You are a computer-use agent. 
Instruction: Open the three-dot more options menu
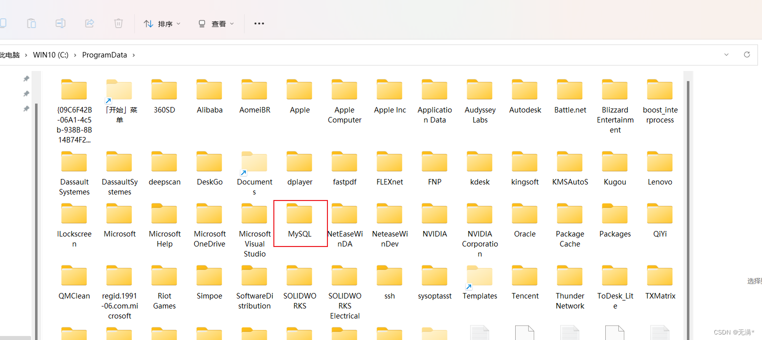(259, 23)
